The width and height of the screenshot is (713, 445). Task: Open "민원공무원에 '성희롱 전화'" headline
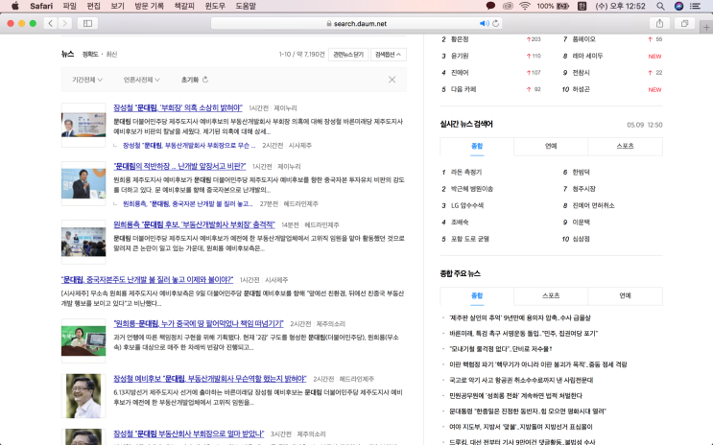[515, 395]
